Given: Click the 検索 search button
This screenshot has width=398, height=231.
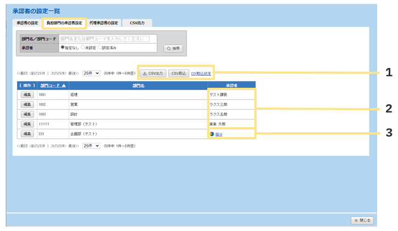Looking at the screenshot, I should click(x=173, y=48).
